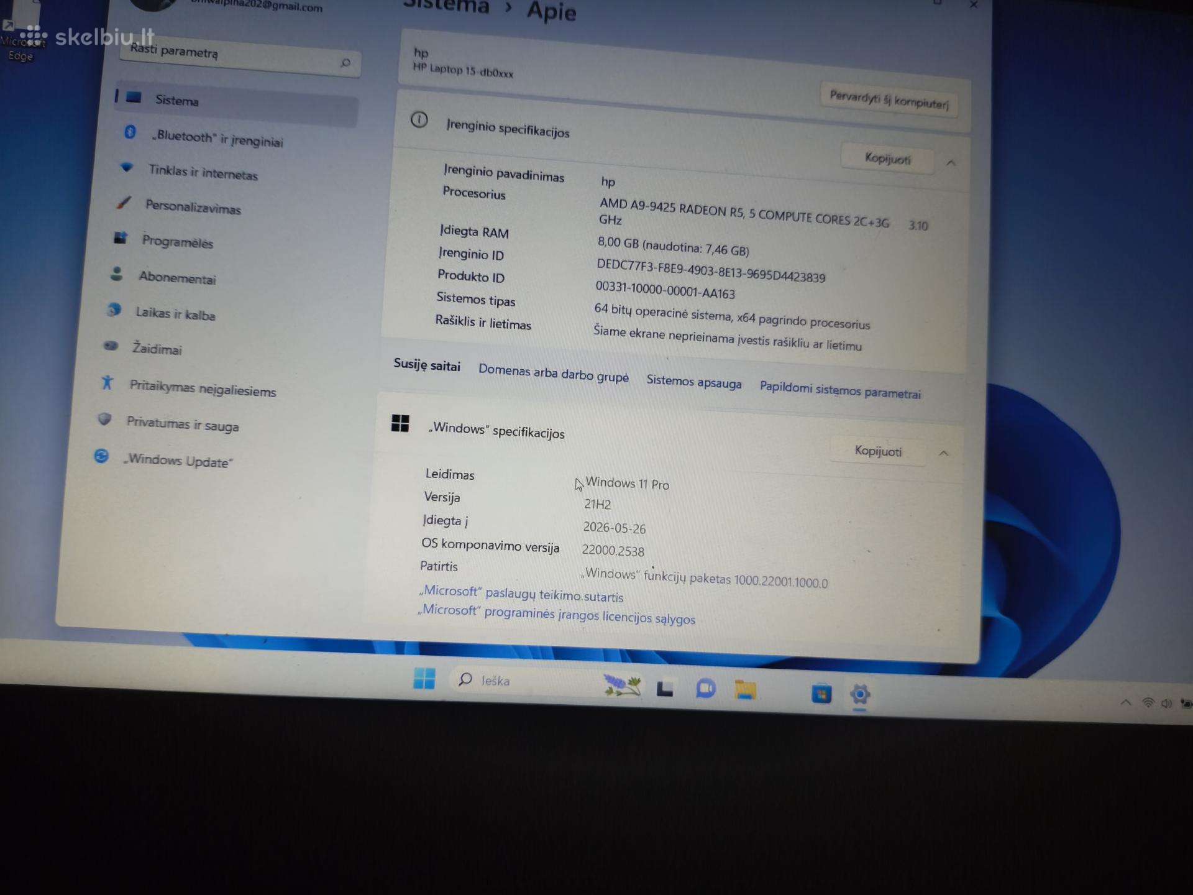Open Microsoft Store from taskbar

click(821, 693)
